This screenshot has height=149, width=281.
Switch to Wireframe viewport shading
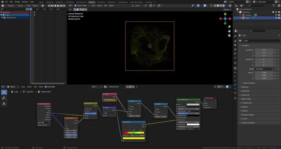click(215, 5)
